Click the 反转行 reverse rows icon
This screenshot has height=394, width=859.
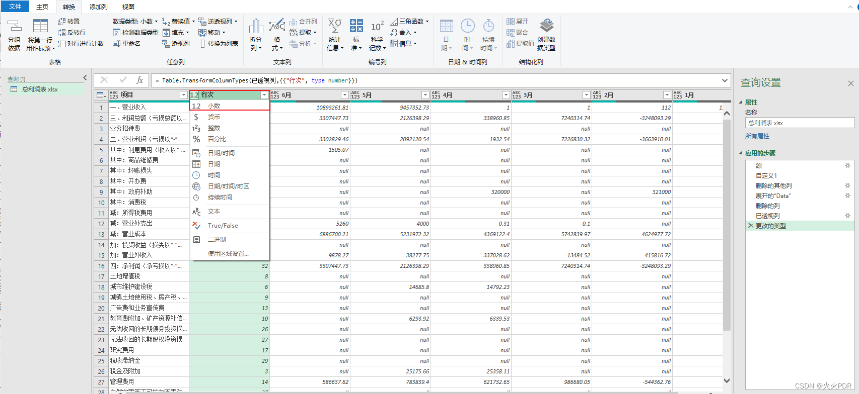[x=62, y=32]
